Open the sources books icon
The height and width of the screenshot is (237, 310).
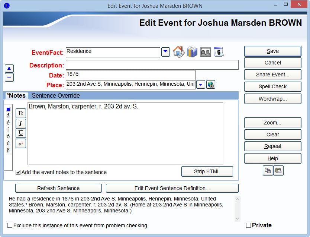(192, 52)
